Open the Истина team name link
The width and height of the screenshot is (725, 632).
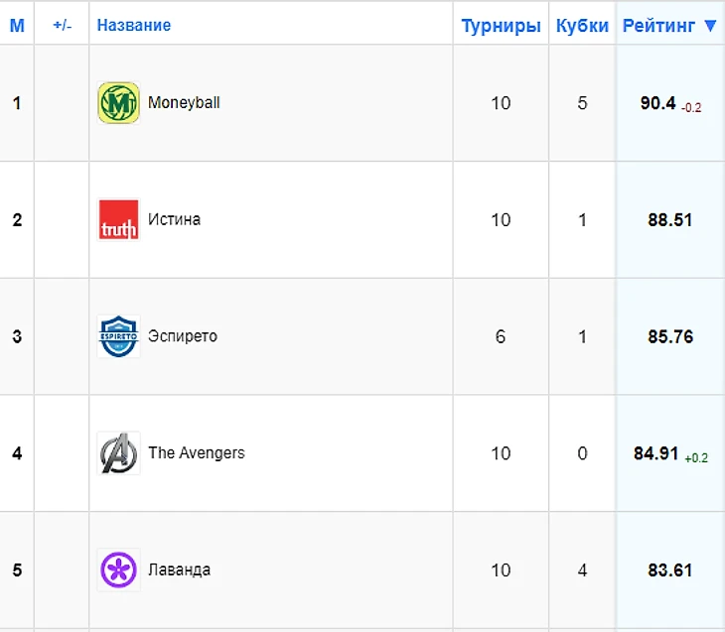(x=174, y=219)
